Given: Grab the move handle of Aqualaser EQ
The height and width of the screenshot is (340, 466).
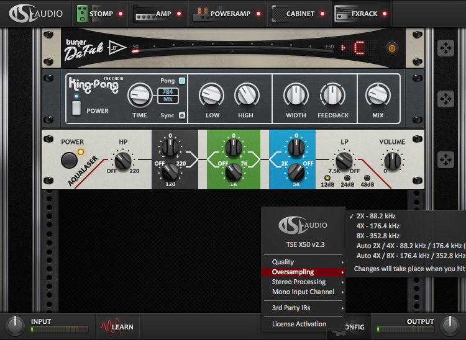Looking at the screenshot, I should 445,159.
